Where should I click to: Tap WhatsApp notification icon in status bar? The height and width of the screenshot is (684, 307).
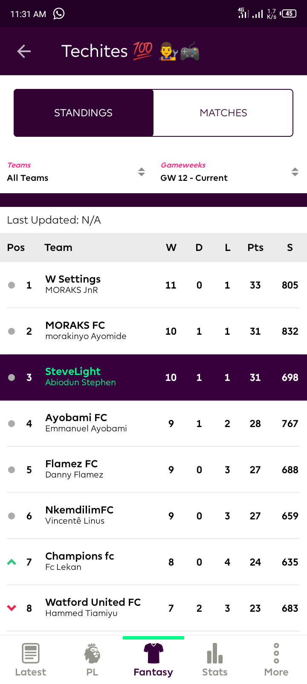(59, 14)
